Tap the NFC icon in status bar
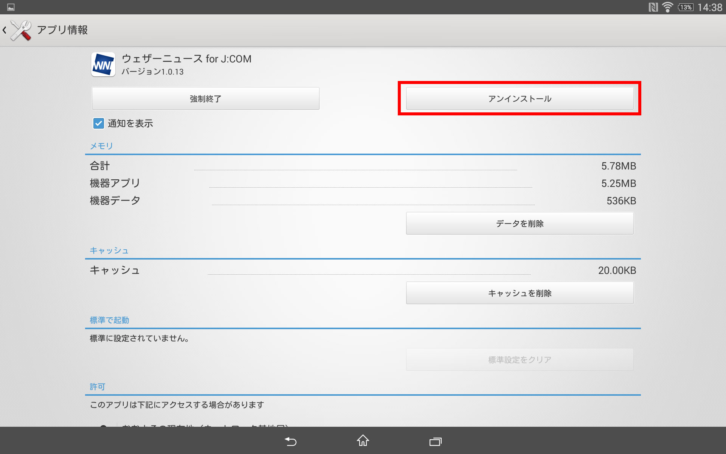 click(x=653, y=7)
